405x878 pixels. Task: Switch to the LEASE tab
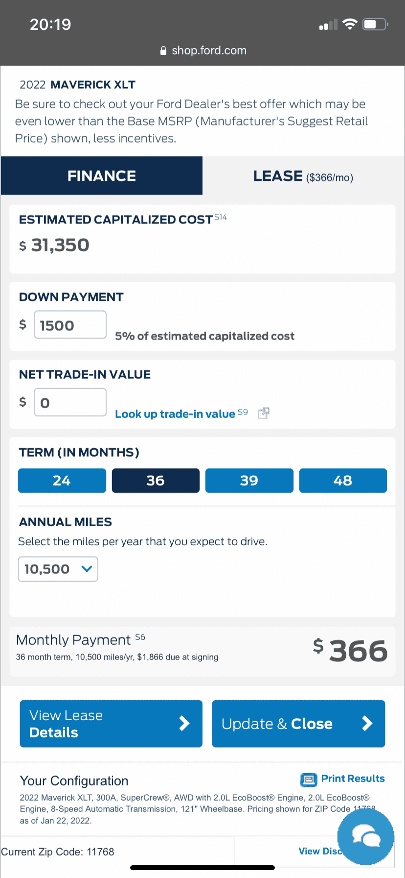(x=303, y=176)
